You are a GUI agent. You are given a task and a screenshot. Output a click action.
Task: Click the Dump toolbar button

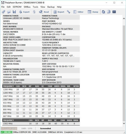pyautogui.click(x=93, y=12)
